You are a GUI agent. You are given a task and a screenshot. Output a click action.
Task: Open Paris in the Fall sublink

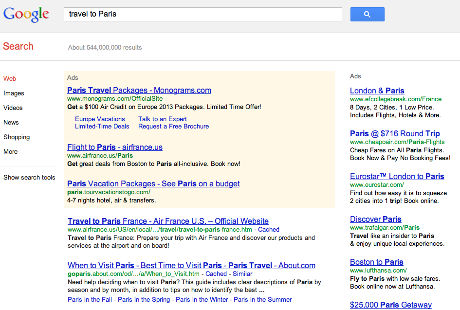(x=90, y=300)
